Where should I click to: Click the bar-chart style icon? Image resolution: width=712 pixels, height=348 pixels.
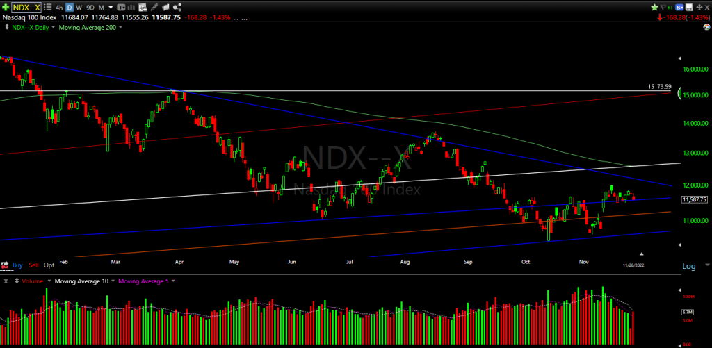click(132, 7)
